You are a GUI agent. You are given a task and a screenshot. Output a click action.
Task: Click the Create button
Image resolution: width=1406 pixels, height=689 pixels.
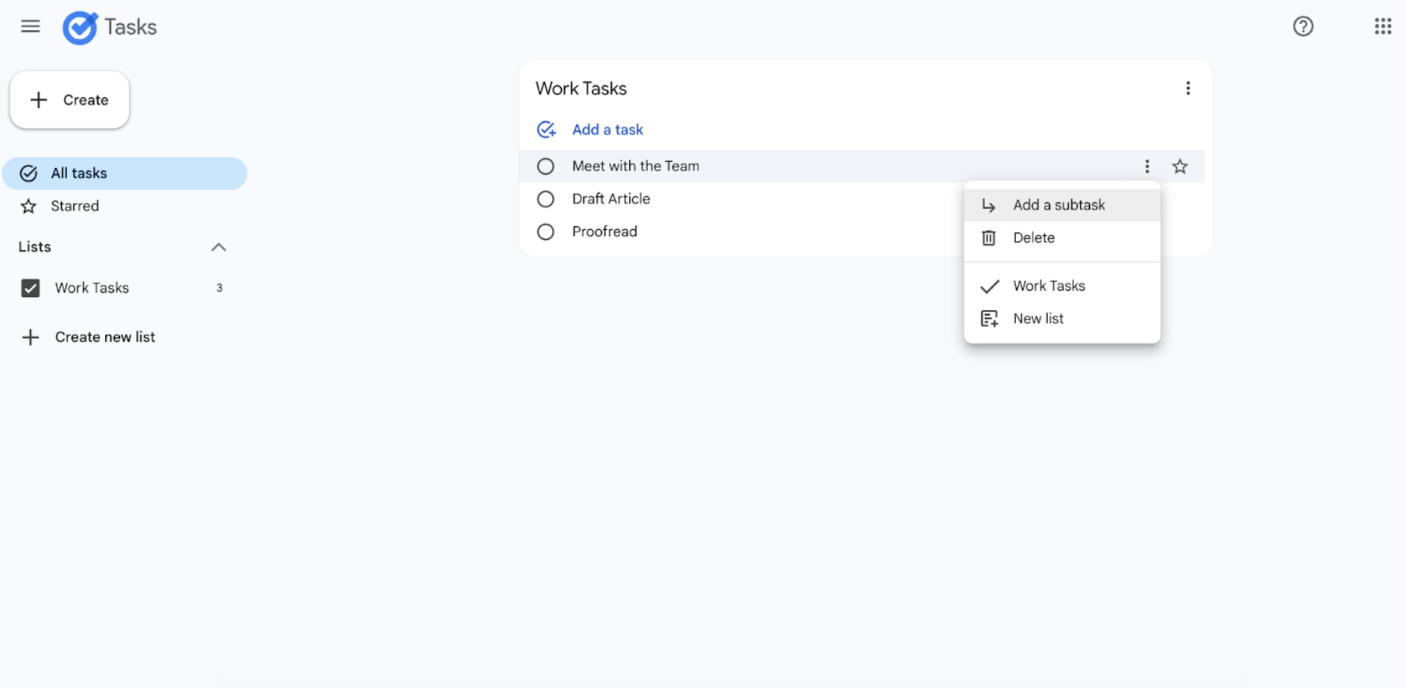click(x=69, y=100)
